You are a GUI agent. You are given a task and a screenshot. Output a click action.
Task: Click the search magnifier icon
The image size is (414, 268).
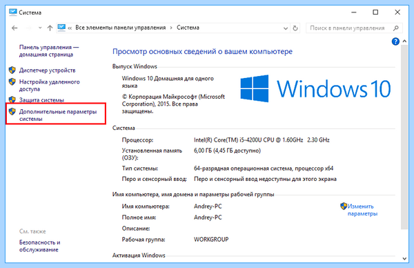396,28
